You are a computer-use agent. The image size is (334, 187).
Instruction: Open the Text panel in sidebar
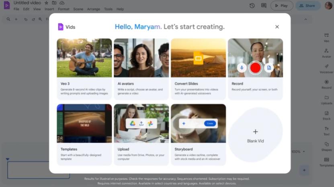pos(326,131)
